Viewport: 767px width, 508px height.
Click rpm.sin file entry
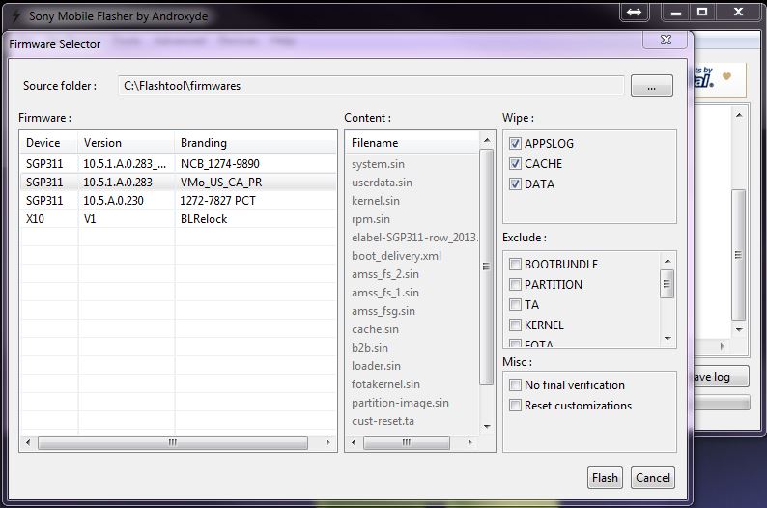tap(371, 219)
